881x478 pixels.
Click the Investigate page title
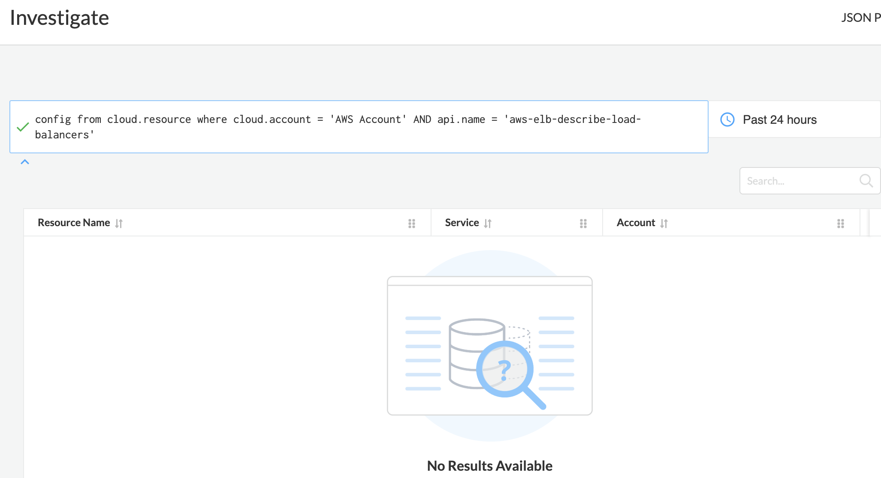tap(59, 18)
